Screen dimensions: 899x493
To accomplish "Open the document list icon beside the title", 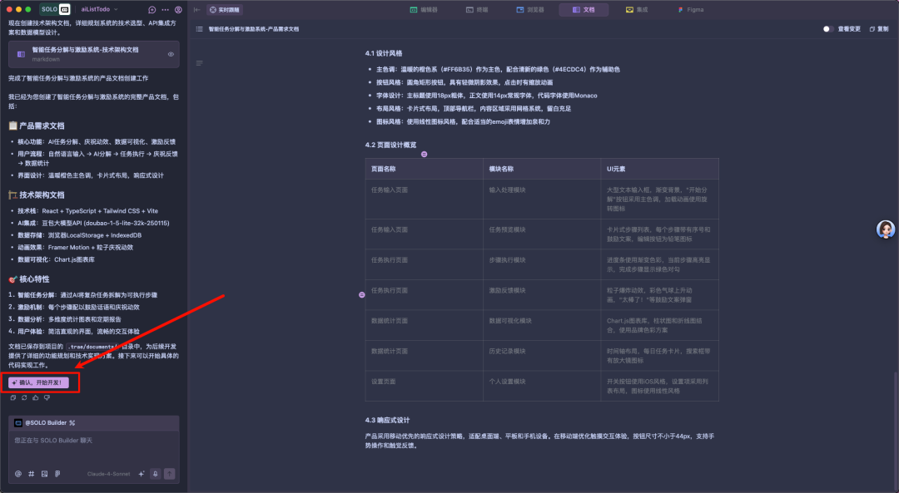I will (200, 28).
